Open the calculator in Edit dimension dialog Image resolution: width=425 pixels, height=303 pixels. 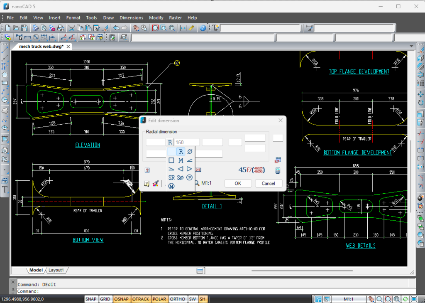[278, 170]
